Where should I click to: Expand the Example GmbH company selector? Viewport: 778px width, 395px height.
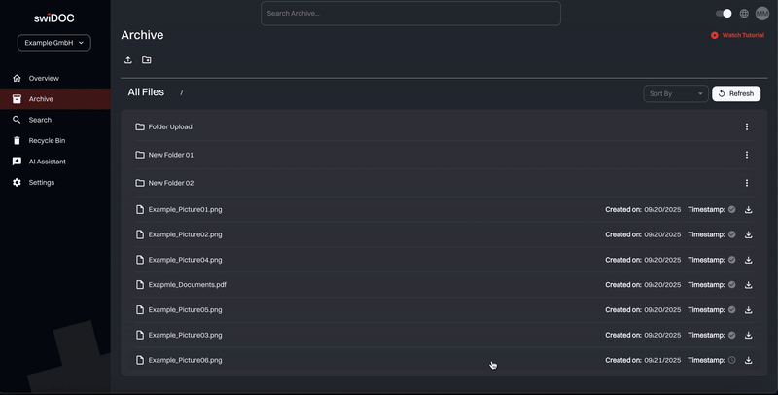[x=54, y=43]
